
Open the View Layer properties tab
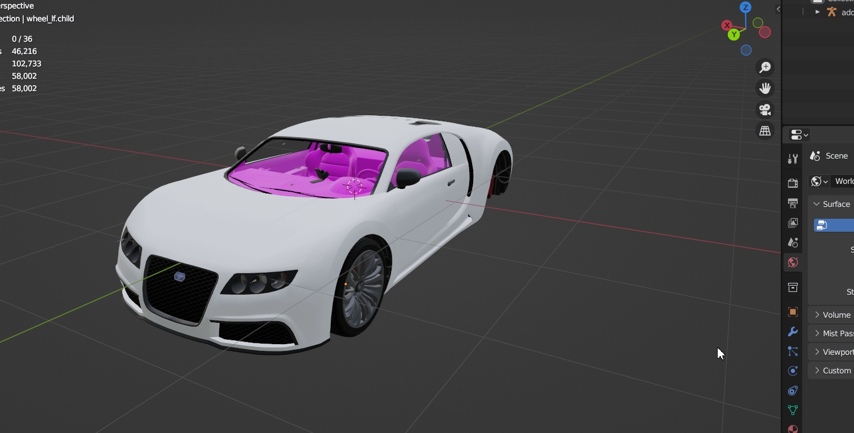793,223
